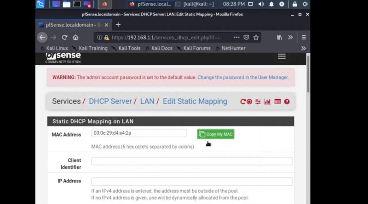
Task: Go back with the browser back arrow
Action: (42, 38)
